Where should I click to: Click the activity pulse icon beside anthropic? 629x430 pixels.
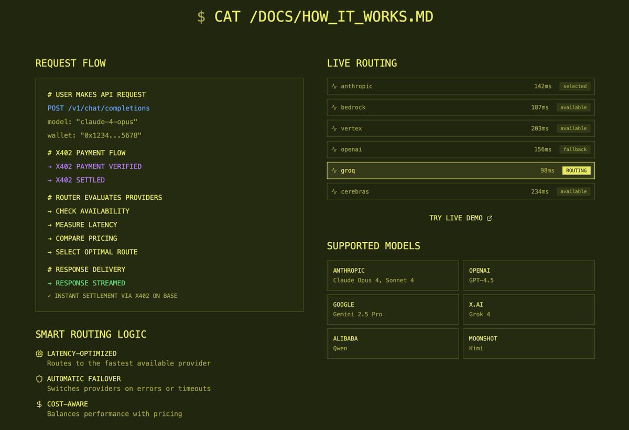pos(334,87)
